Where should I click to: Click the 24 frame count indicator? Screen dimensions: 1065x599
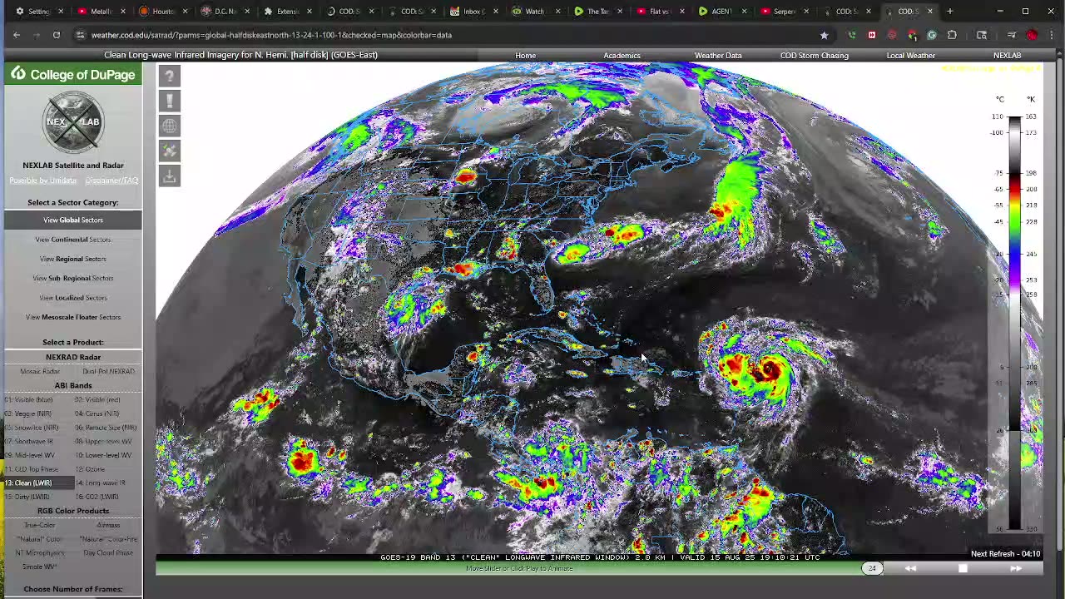872,568
